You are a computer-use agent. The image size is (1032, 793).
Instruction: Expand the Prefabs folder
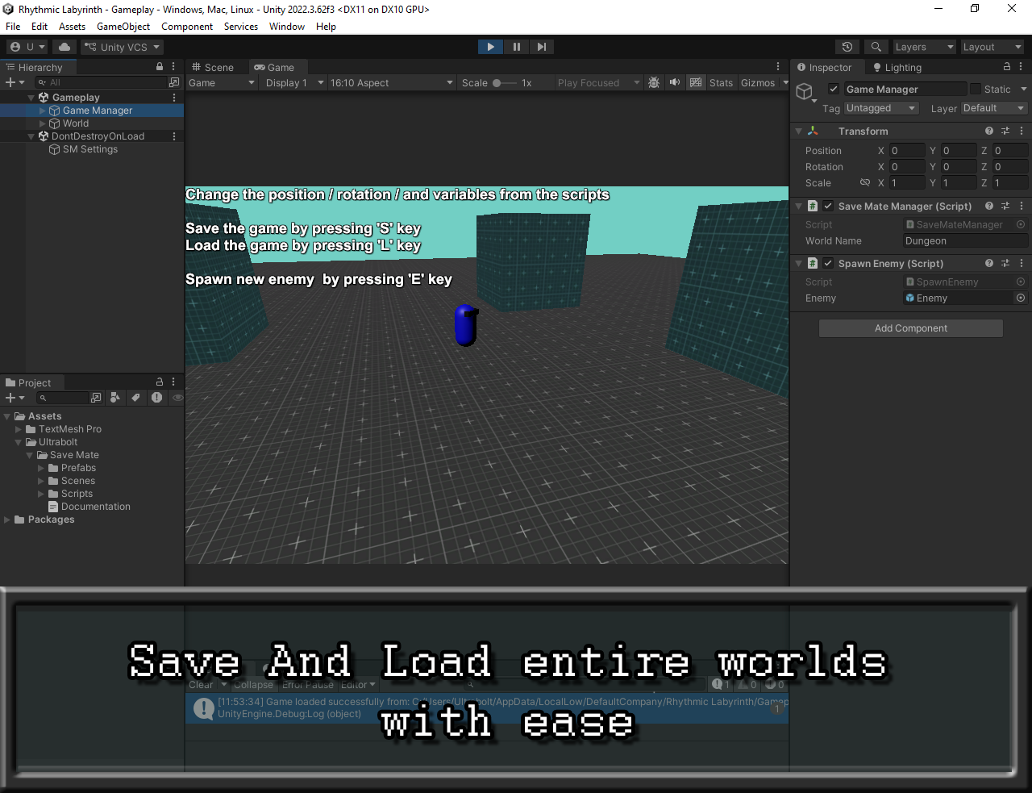point(41,468)
